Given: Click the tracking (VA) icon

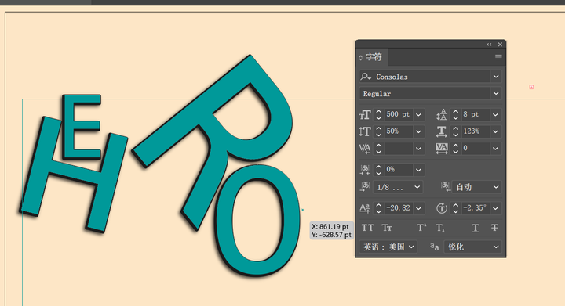Looking at the screenshot, I should (x=442, y=149).
